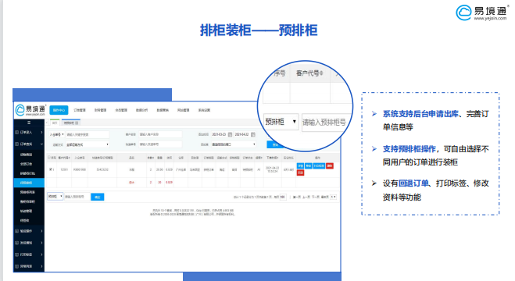Click the blue text 支持预排柜操作
This screenshot has height=281, width=515.
click(x=409, y=149)
